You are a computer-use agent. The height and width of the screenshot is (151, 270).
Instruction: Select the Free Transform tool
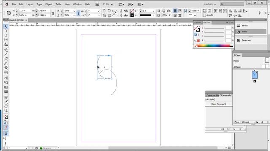pos(6,83)
